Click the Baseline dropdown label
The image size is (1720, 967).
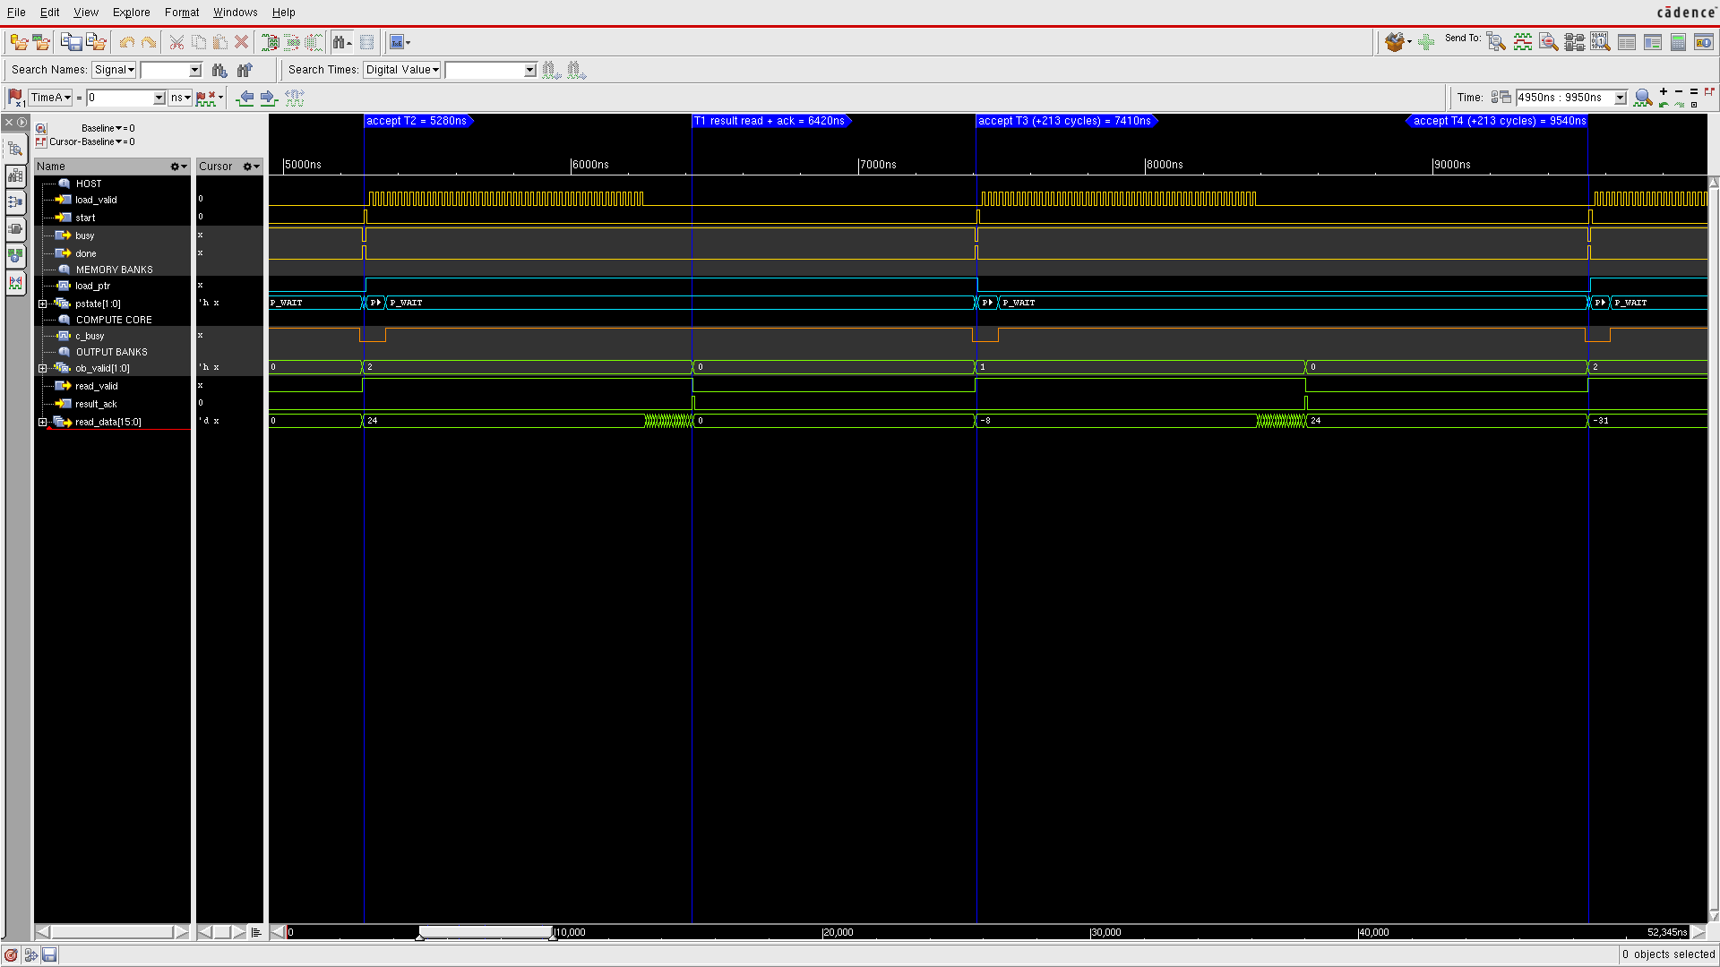(x=101, y=128)
